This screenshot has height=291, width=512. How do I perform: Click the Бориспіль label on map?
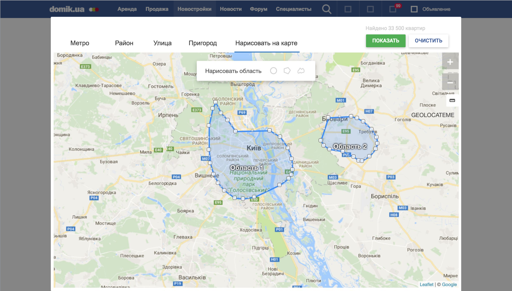pos(385,196)
